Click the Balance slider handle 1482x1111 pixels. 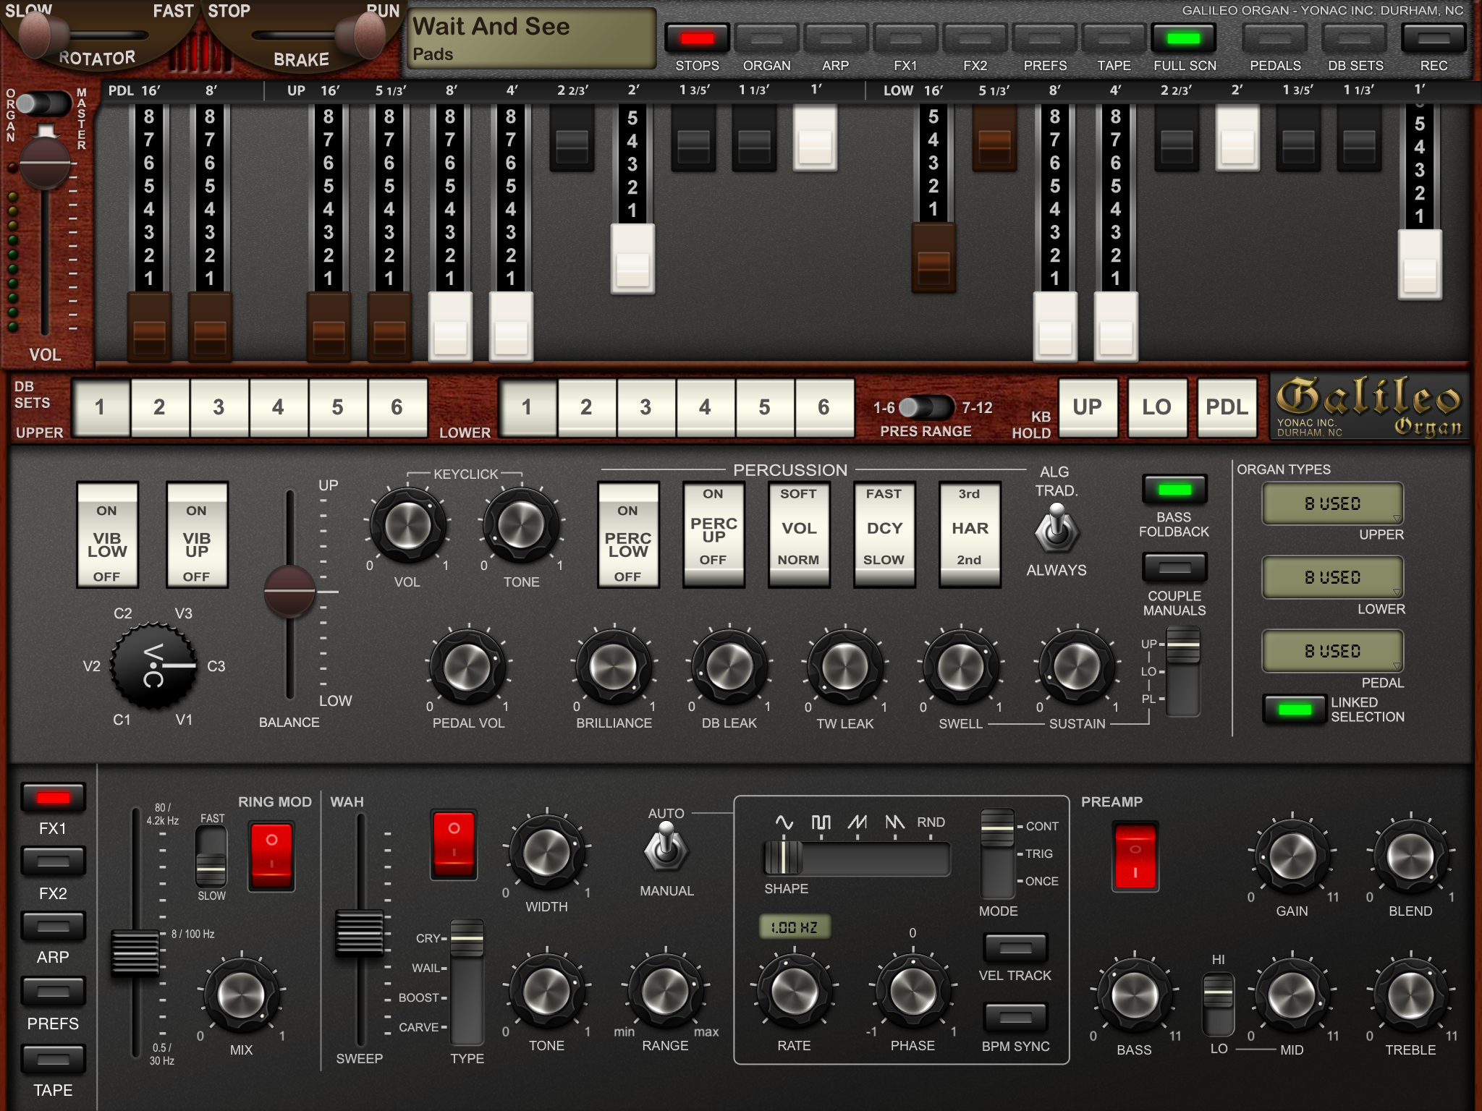289,591
